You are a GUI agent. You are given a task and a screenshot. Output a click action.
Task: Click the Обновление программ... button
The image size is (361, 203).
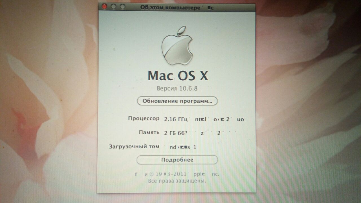point(177,101)
